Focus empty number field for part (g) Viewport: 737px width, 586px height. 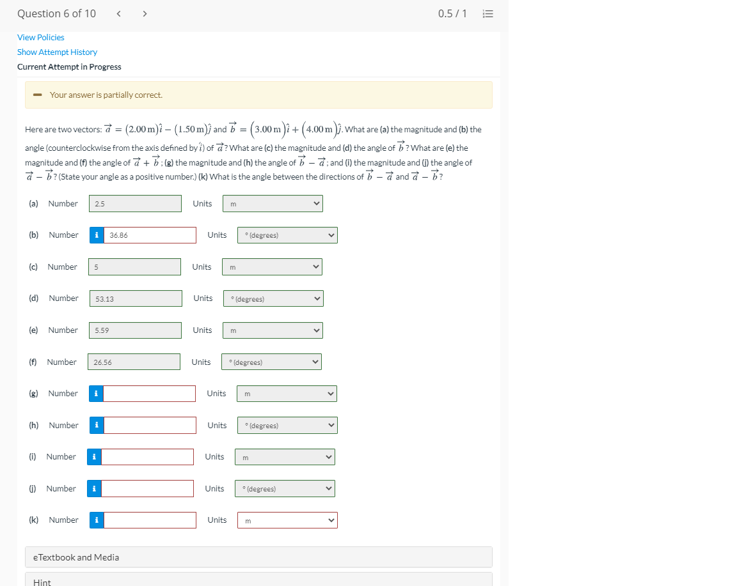[x=150, y=394]
